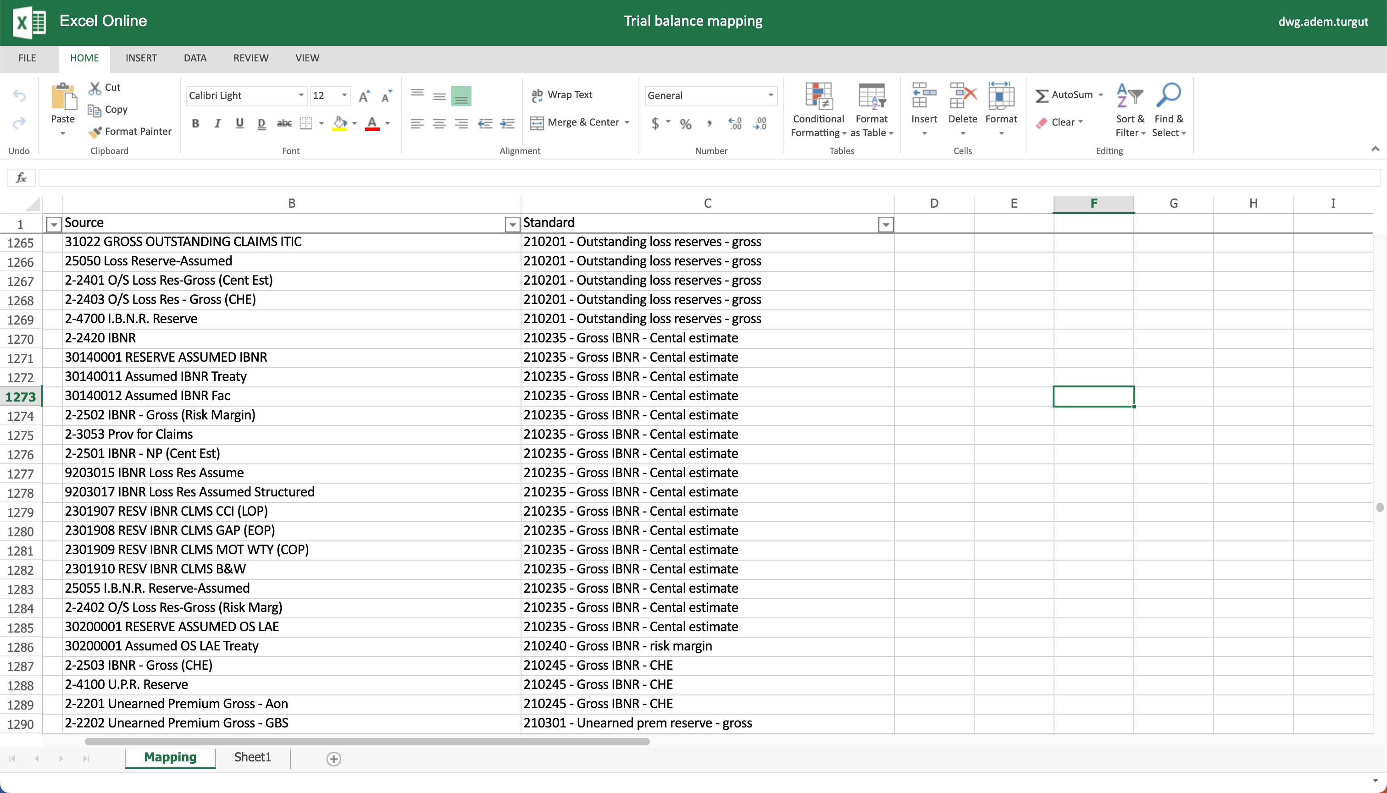Switch to the INSERT ribbon tab
The width and height of the screenshot is (1387, 793).
tap(141, 58)
